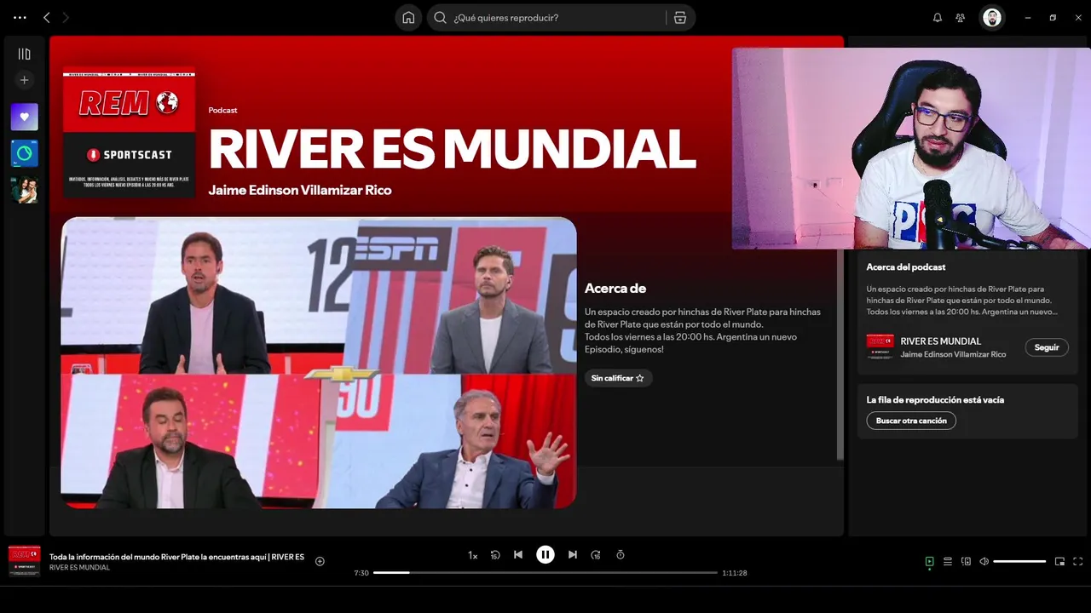Add episode to library with plus circle

320,561
